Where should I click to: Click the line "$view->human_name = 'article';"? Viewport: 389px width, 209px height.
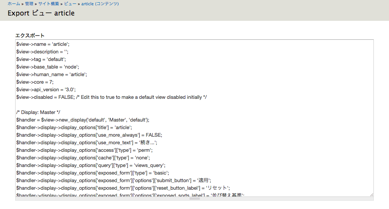(52, 75)
